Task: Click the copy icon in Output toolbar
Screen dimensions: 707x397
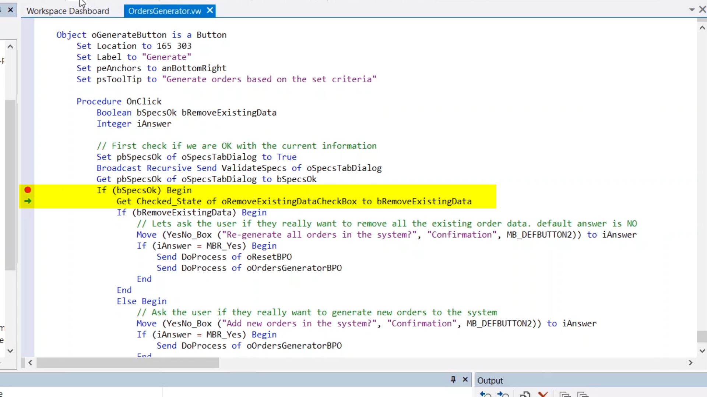Action: [x=525, y=394]
